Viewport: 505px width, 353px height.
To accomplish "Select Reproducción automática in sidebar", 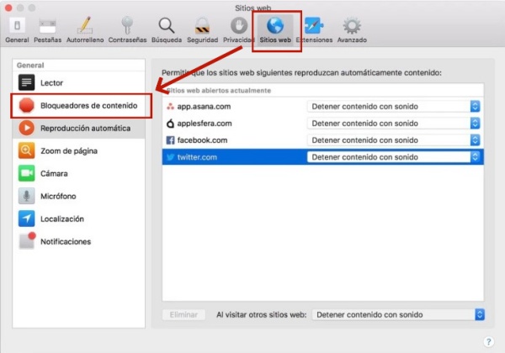I will pos(78,128).
